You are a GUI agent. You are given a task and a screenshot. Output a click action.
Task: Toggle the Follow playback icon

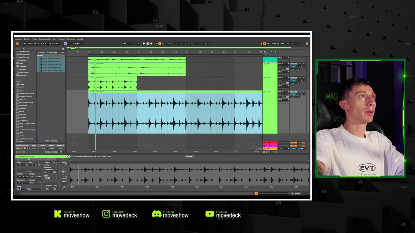125,43
